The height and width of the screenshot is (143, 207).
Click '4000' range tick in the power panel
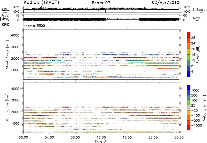click(15, 35)
